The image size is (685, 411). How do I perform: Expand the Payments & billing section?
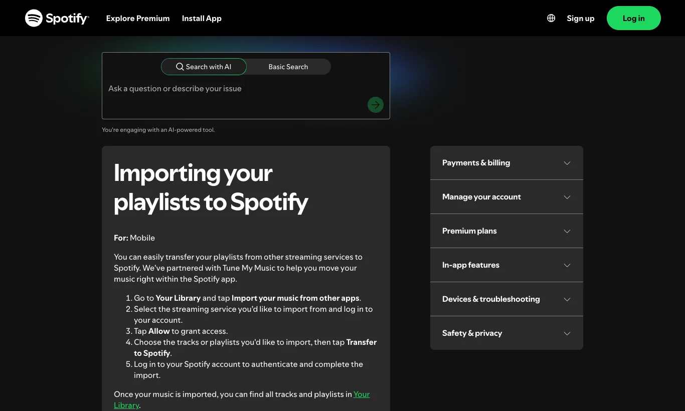click(x=506, y=163)
